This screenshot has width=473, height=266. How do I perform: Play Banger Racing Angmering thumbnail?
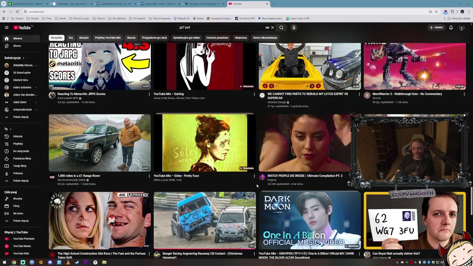(x=204, y=220)
